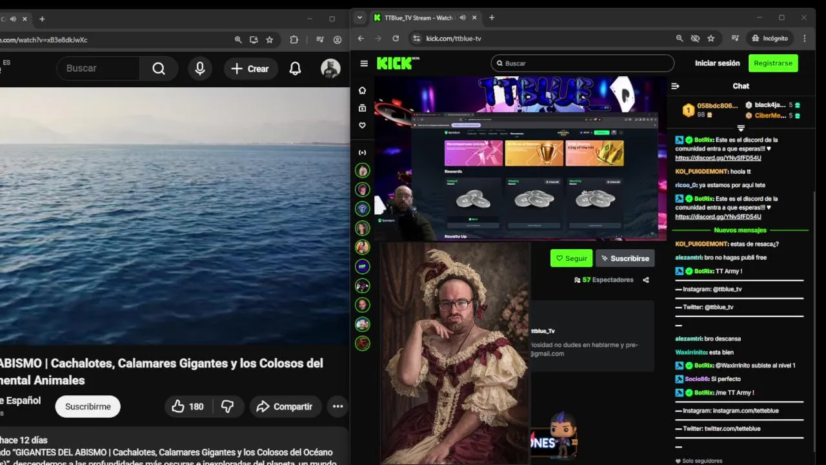Image resolution: width=826 pixels, height=465 pixels.
Task: Reload the Kick page
Action: [396, 38]
